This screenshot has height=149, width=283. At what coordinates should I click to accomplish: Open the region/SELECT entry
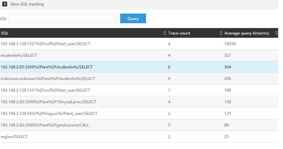(x=14, y=137)
